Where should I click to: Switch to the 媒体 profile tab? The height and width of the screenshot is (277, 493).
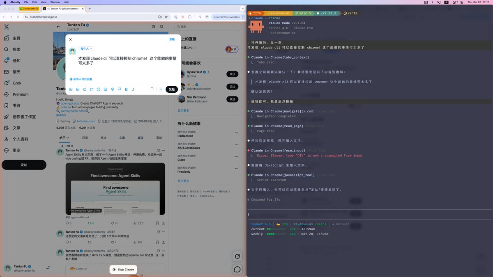pos(141,138)
